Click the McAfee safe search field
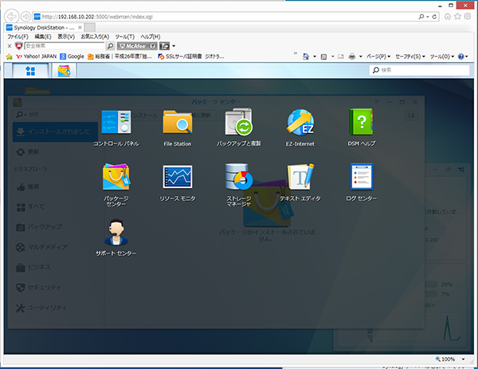Image resolution: width=478 pixels, height=369 pixels. click(x=65, y=45)
